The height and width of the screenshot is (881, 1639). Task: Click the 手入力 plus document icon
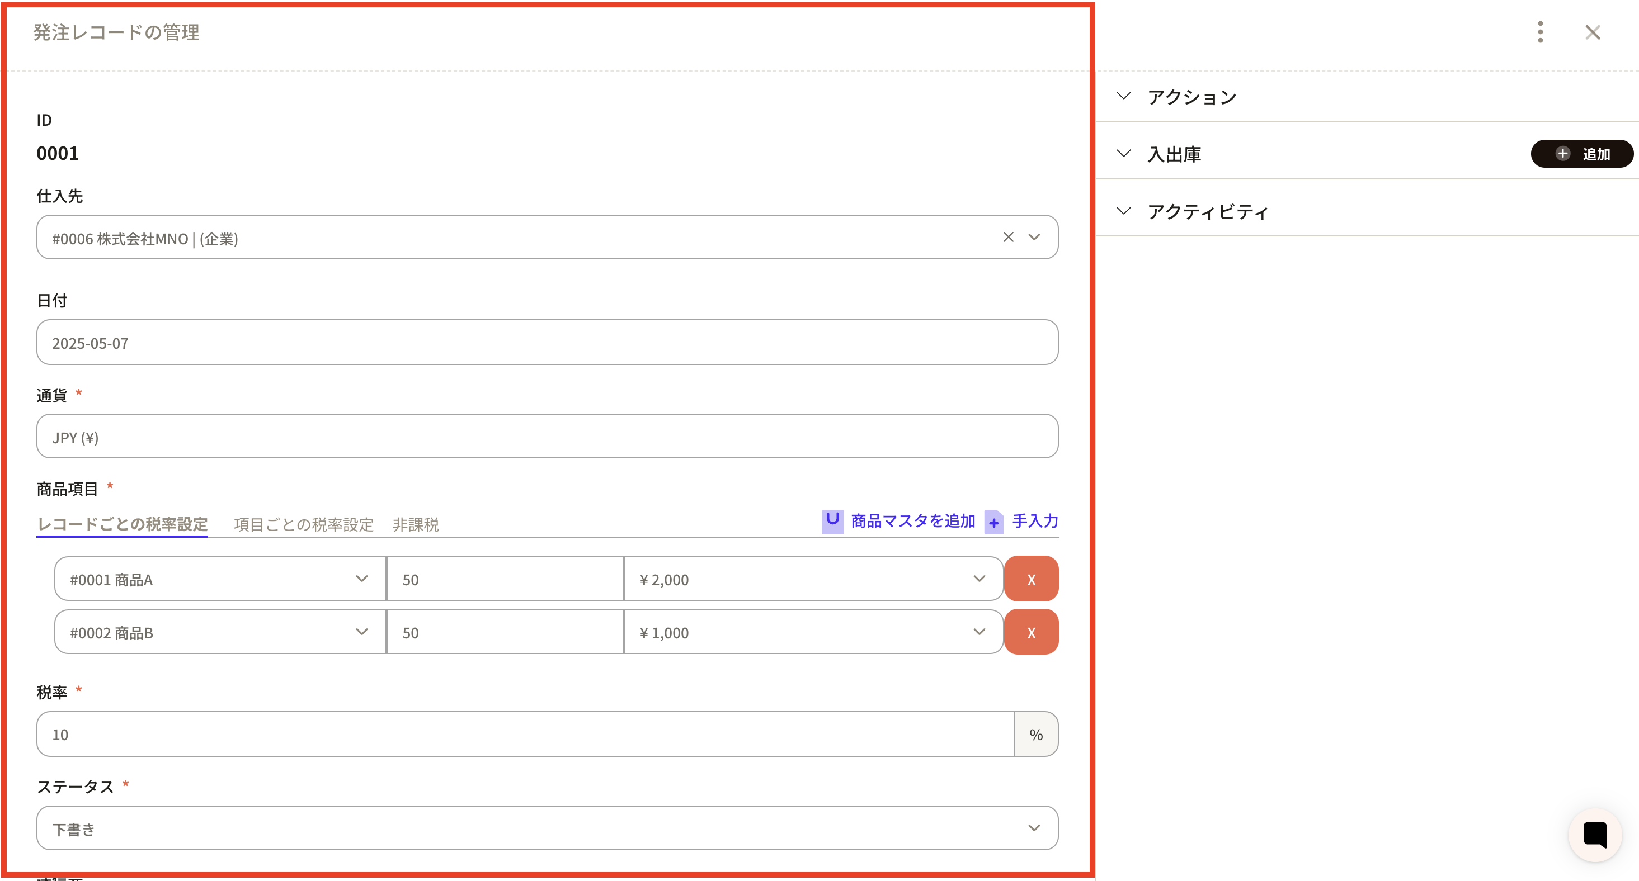[993, 523]
